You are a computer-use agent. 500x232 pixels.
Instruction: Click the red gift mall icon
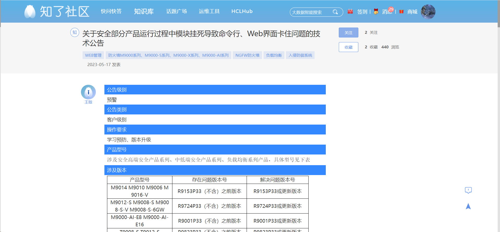click(401, 11)
